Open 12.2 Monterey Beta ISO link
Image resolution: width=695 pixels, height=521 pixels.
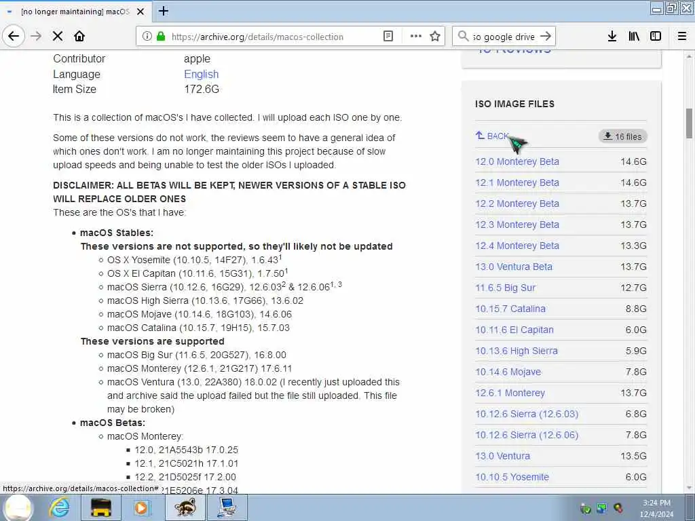tap(516, 204)
